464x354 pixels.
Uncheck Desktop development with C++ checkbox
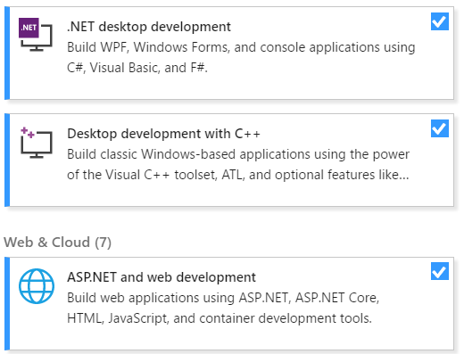[x=440, y=128]
